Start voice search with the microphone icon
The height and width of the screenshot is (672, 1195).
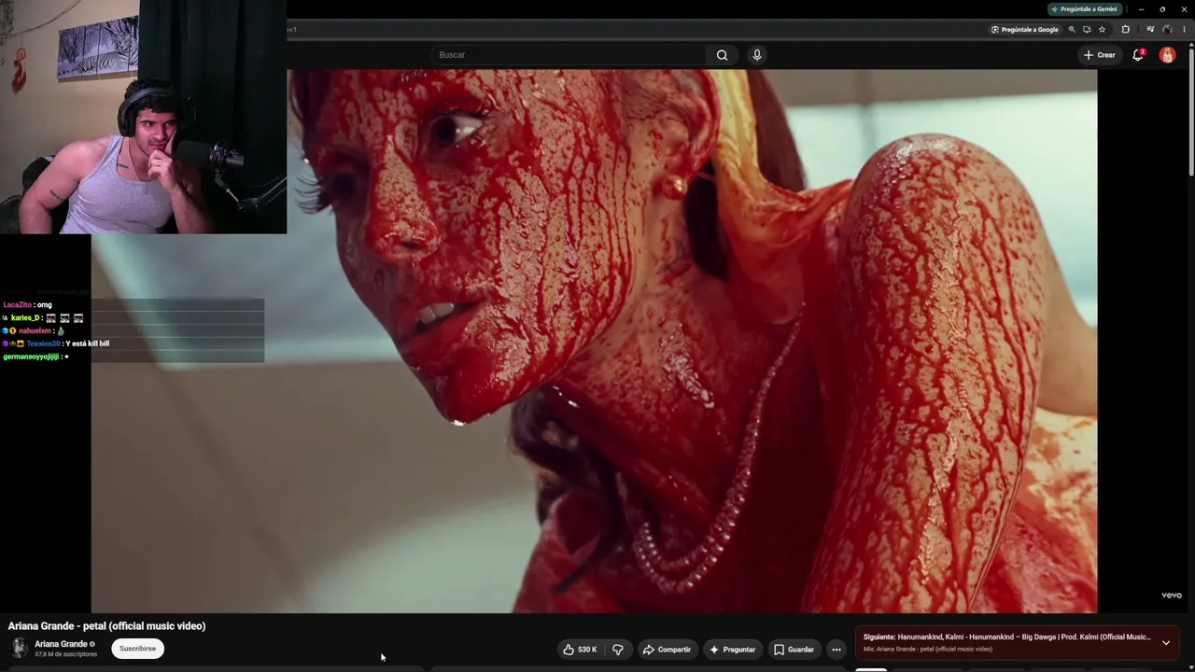(x=757, y=55)
